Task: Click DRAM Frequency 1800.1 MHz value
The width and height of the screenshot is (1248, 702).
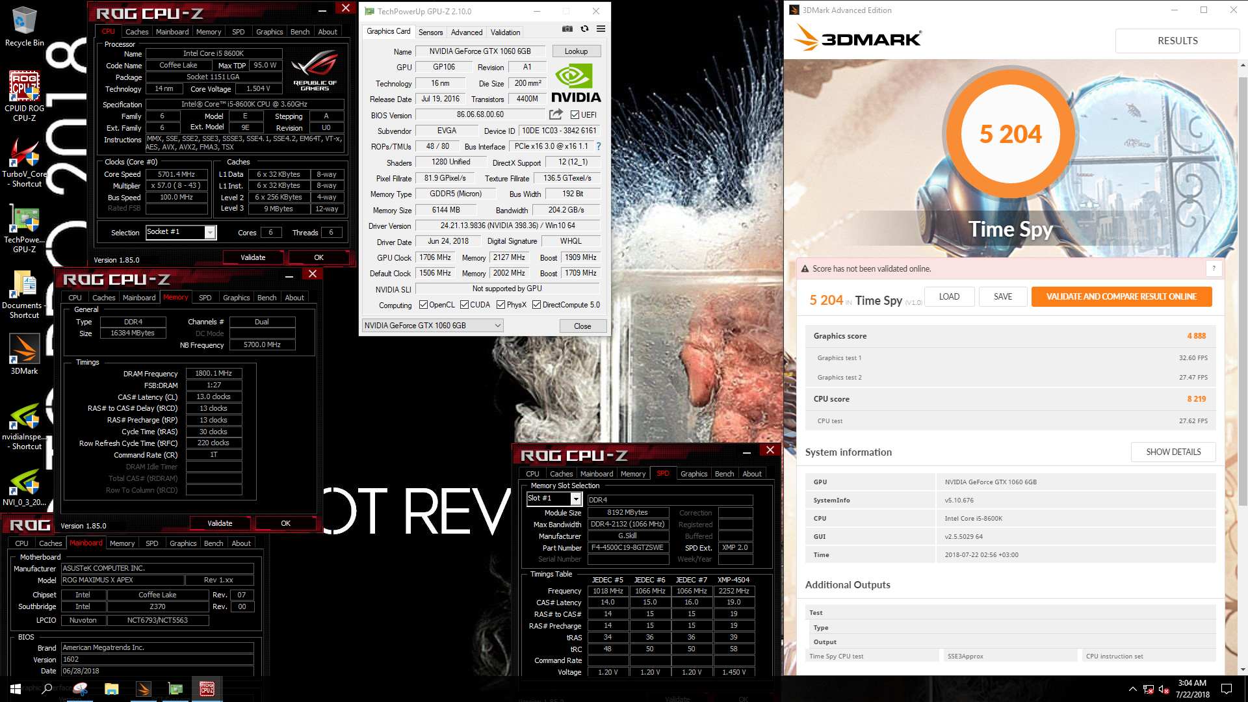Action: 214,373
